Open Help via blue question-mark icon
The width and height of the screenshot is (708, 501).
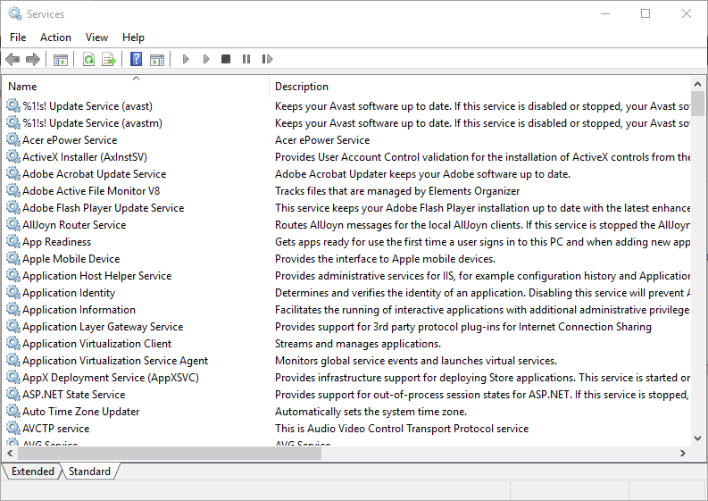tap(136, 59)
